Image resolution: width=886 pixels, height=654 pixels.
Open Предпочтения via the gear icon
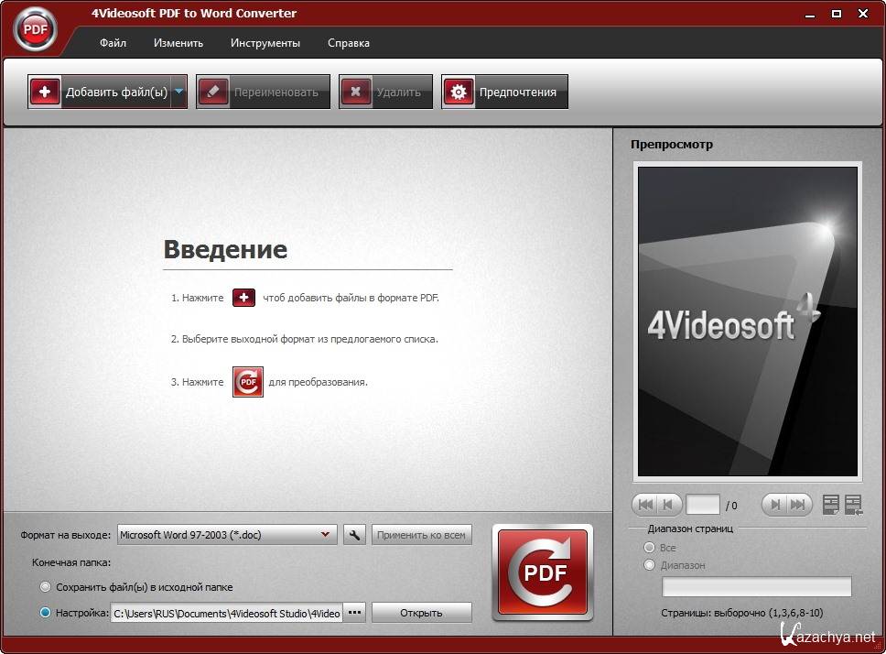(x=459, y=92)
